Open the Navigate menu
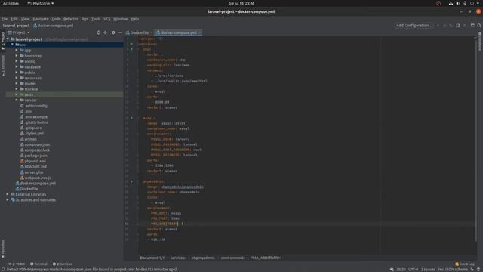Image resolution: width=483 pixels, height=272 pixels. point(41,19)
